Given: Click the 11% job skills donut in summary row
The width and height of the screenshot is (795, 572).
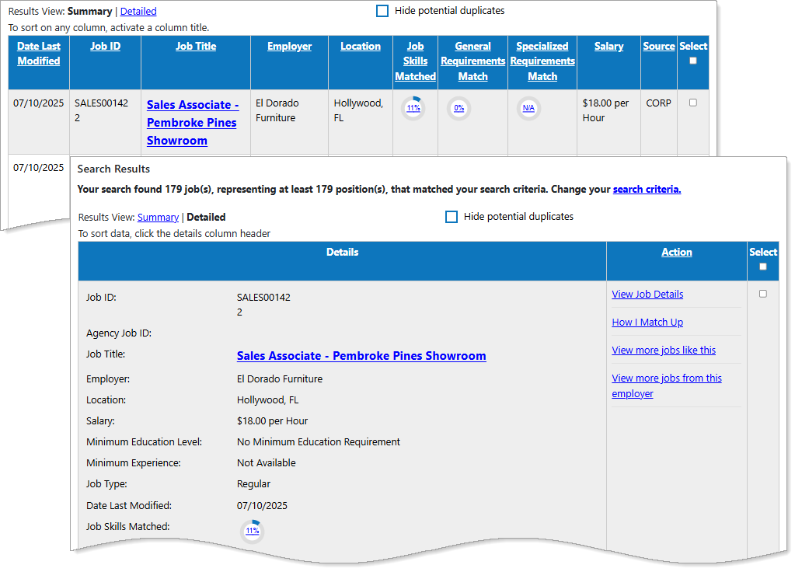Looking at the screenshot, I should [413, 108].
